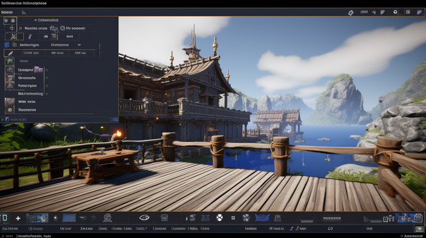Click the blue highlighted banner icon in bottom toolbar
Screen dimensions: 426x238
(262, 218)
